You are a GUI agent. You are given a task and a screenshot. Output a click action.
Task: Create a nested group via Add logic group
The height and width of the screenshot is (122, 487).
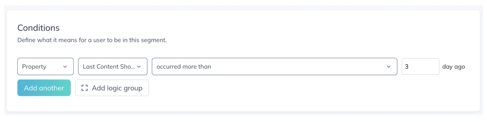[x=112, y=88]
